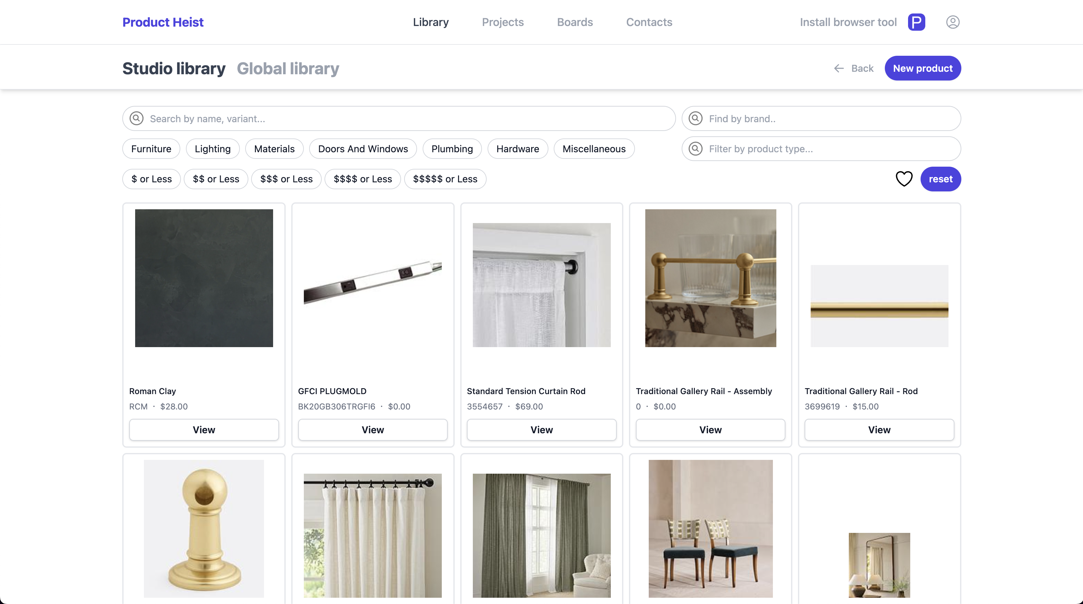Toggle the Lighting category filter
This screenshot has width=1083, height=604.
[x=213, y=149]
